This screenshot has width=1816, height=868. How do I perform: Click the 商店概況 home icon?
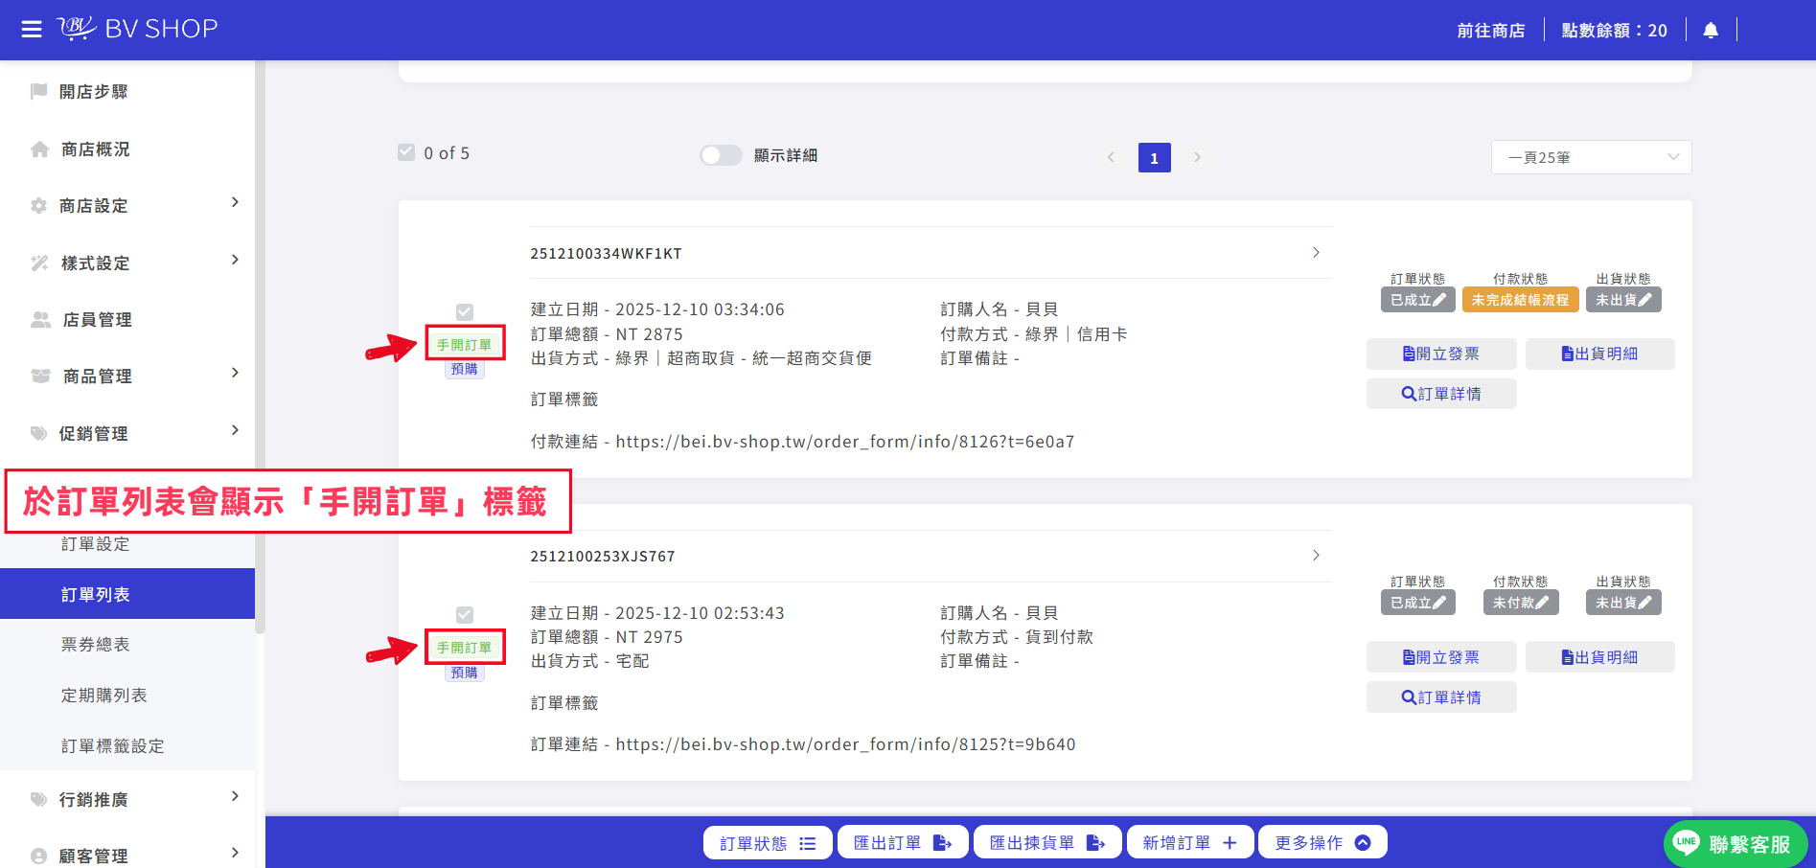(x=39, y=149)
